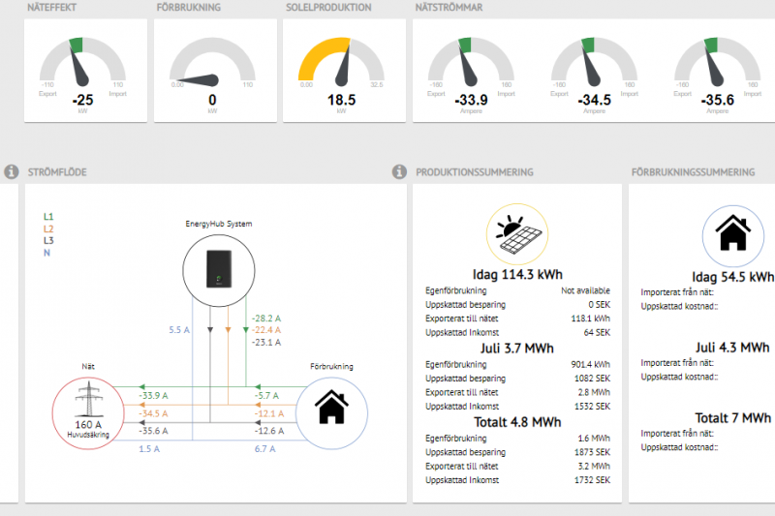
Task: Click the FÖRBRUKNINGSSUMMERING section title
Action: coord(693,172)
